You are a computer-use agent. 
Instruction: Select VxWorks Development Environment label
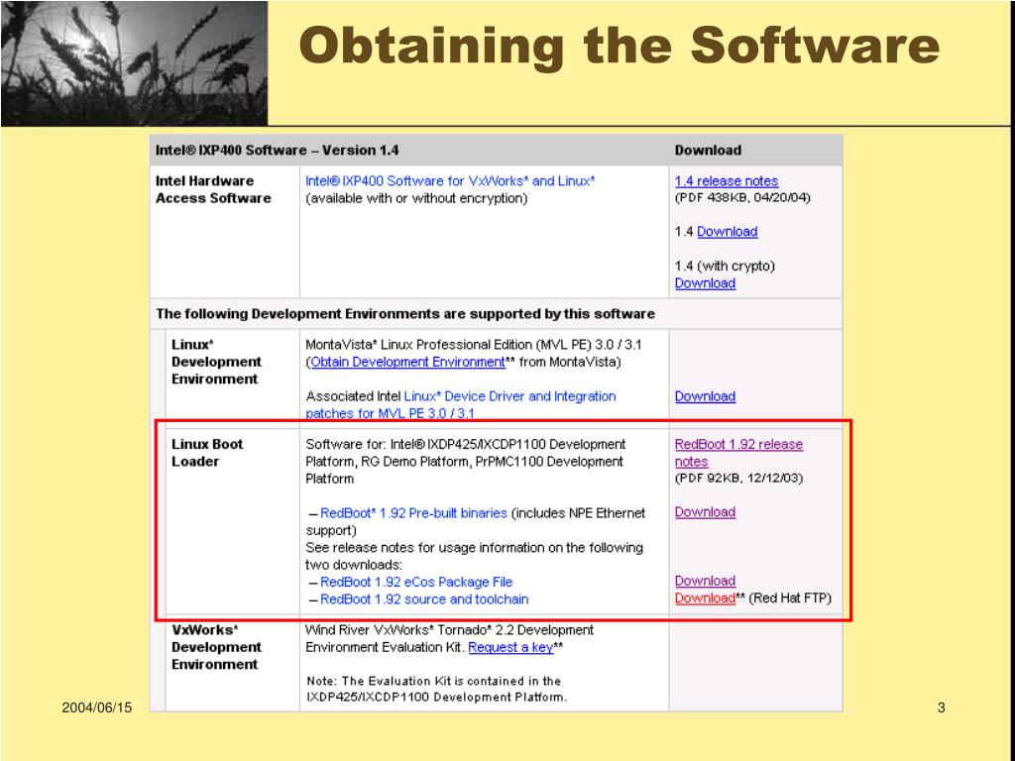pos(216,647)
